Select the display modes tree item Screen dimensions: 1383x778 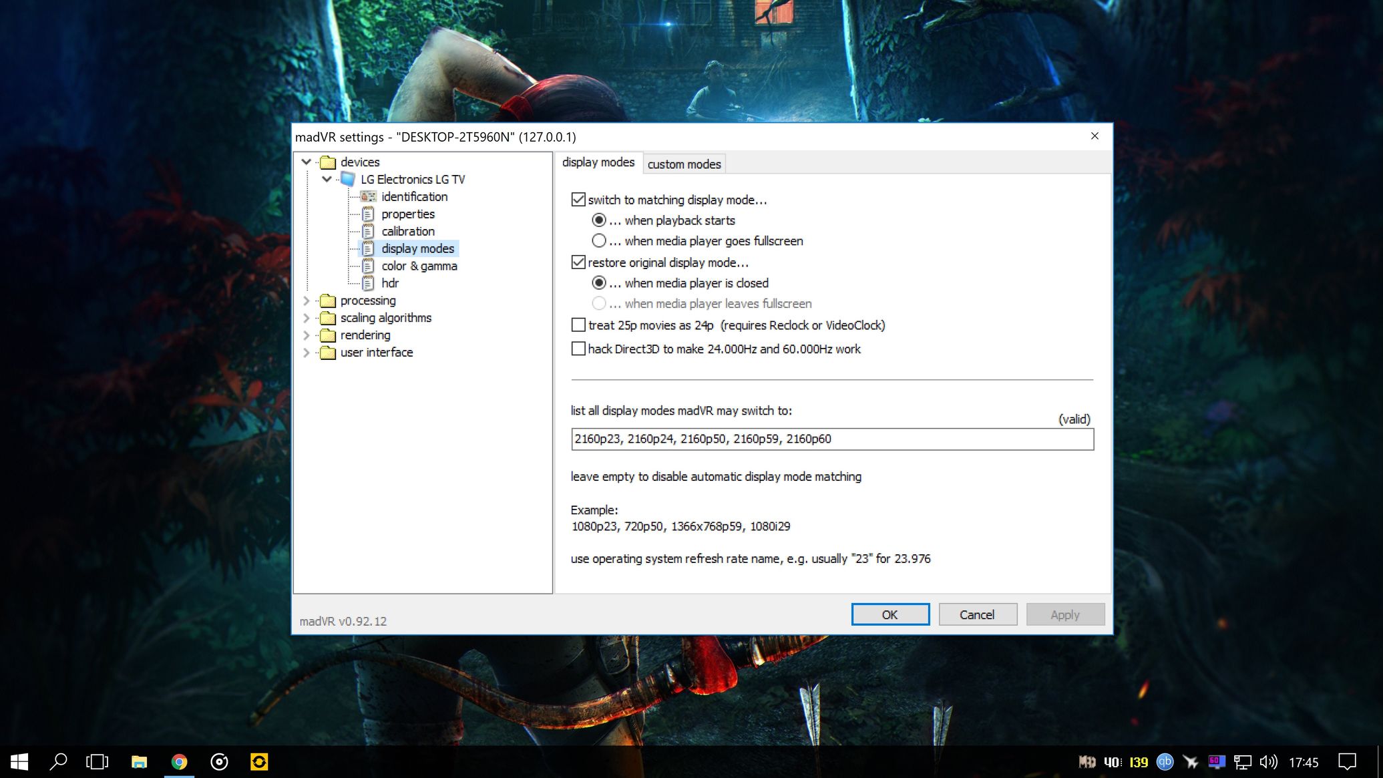(x=418, y=248)
